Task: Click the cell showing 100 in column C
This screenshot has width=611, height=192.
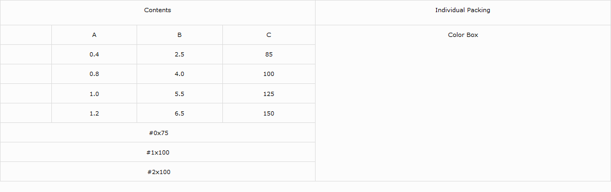Action: tap(269, 74)
